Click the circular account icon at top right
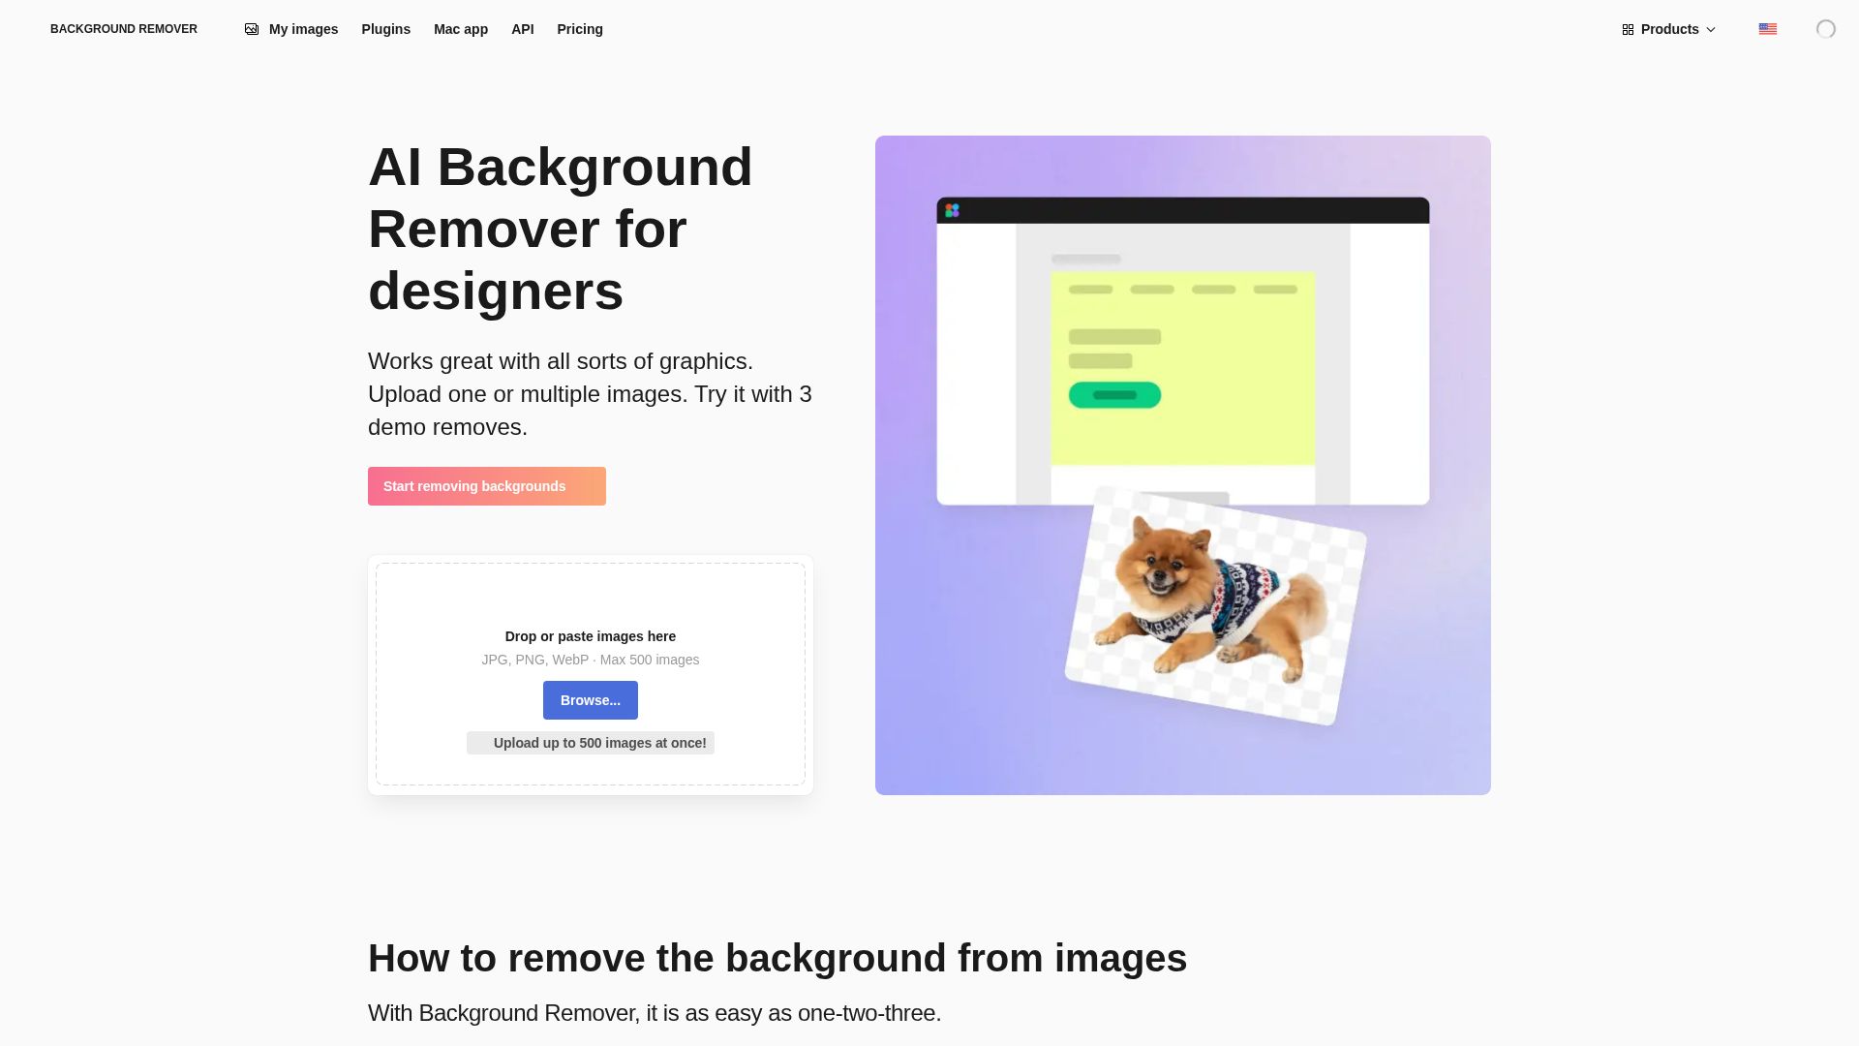Screen dimensions: 1859x1046 tap(1825, 29)
